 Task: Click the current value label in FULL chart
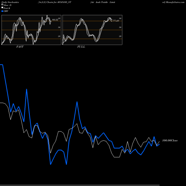tap(116, 21)
